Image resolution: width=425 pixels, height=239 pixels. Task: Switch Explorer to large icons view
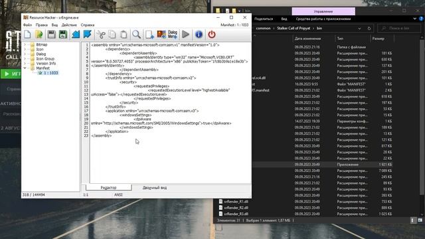point(420,220)
